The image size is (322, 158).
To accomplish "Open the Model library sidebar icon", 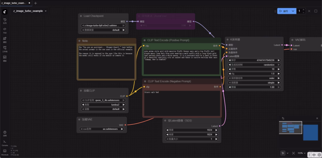I will (5, 39).
